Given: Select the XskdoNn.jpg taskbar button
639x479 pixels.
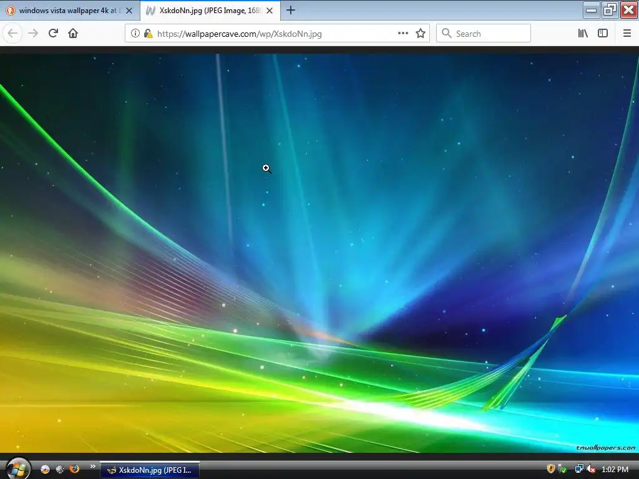Looking at the screenshot, I should click(150, 470).
